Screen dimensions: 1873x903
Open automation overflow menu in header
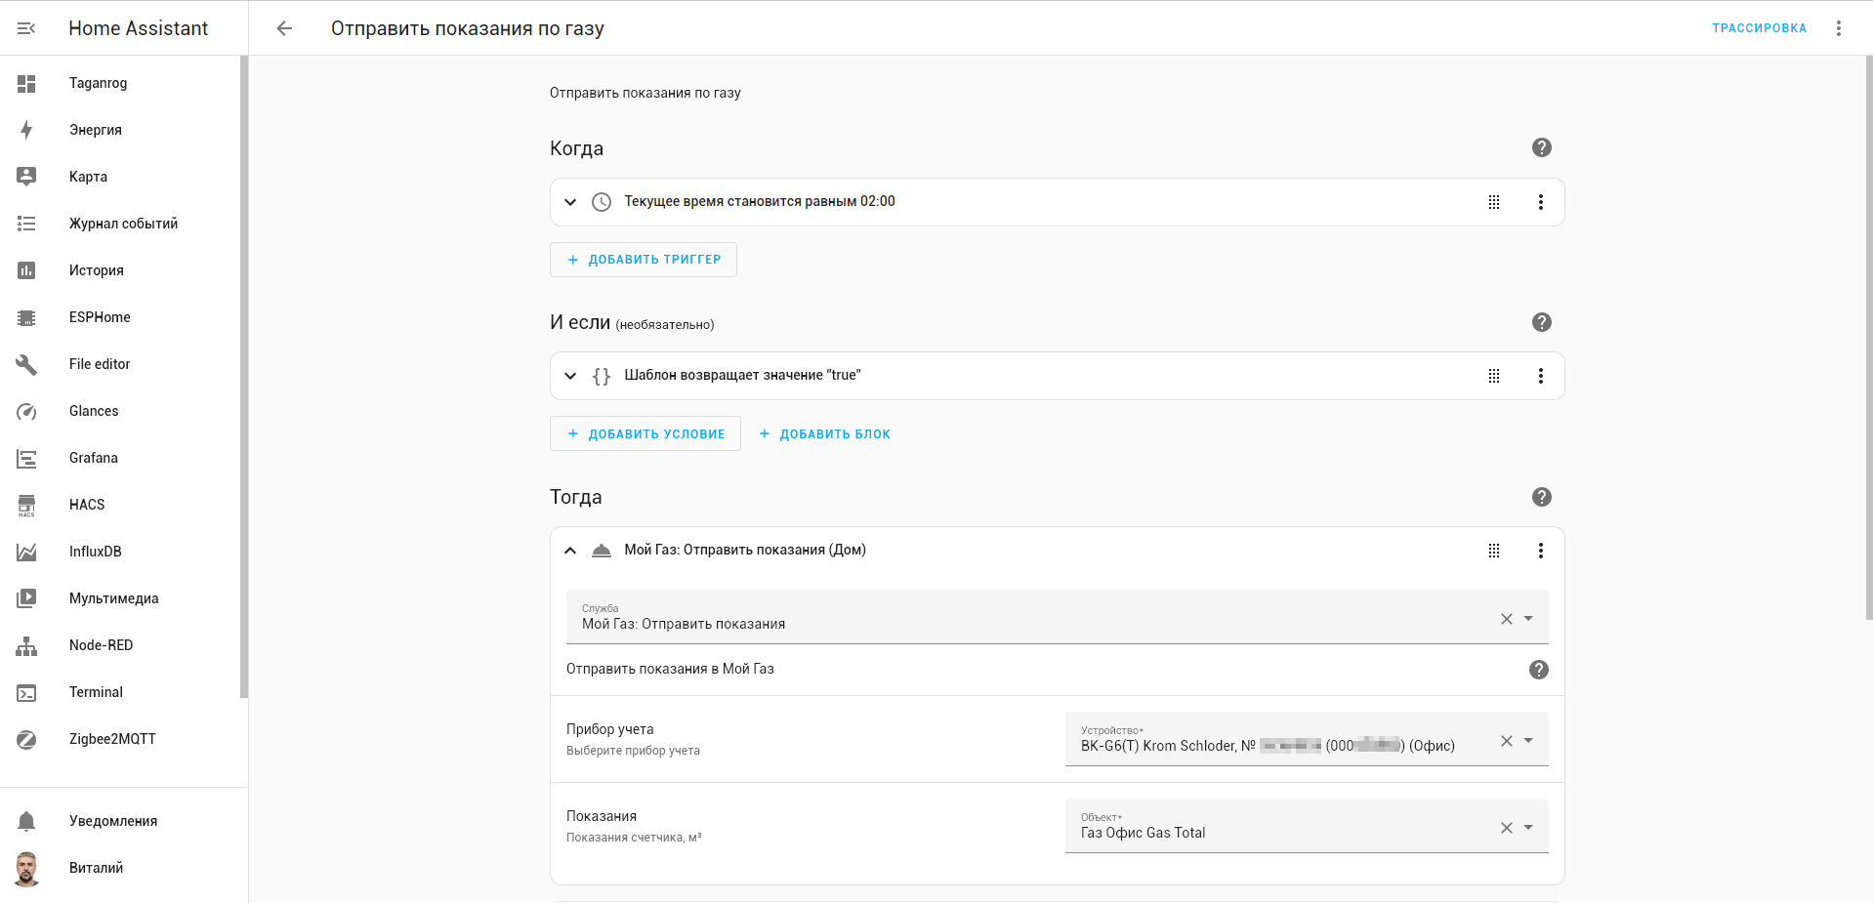coord(1839,28)
